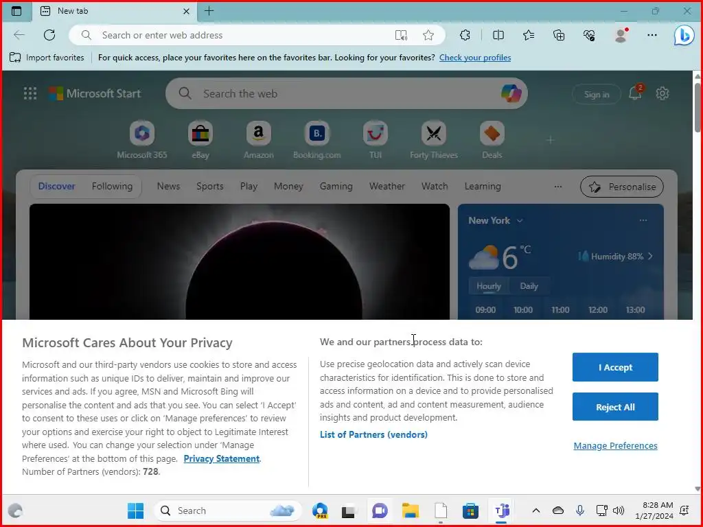Open page settings gear
Screen dimensions: 703x527
[x=662, y=93]
